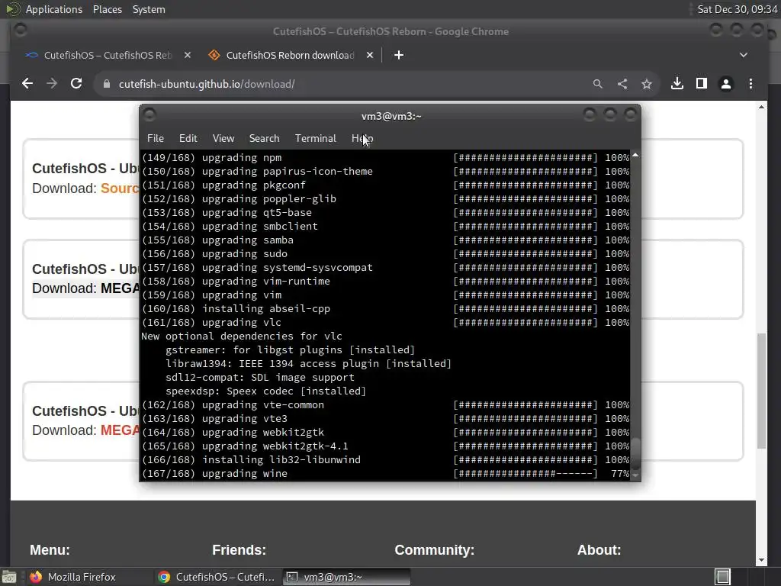Switch to CutefishOS Reborn download tab
Image resolution: width=781 pixels, height=586 pixels.
290,55
